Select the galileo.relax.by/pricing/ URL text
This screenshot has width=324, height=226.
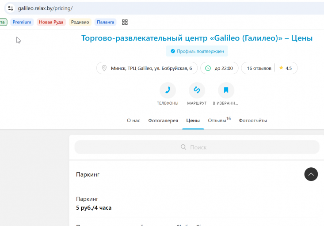coord(45,8)
